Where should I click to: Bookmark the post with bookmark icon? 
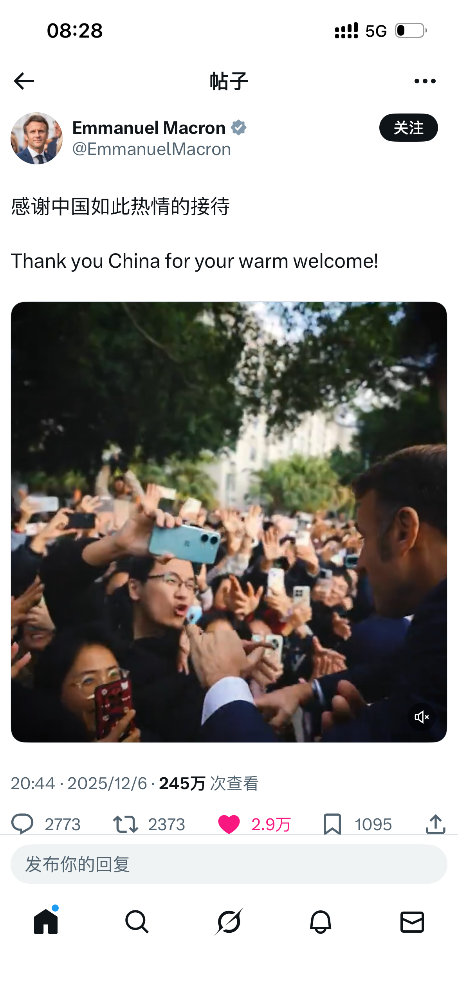coord(332,824)
